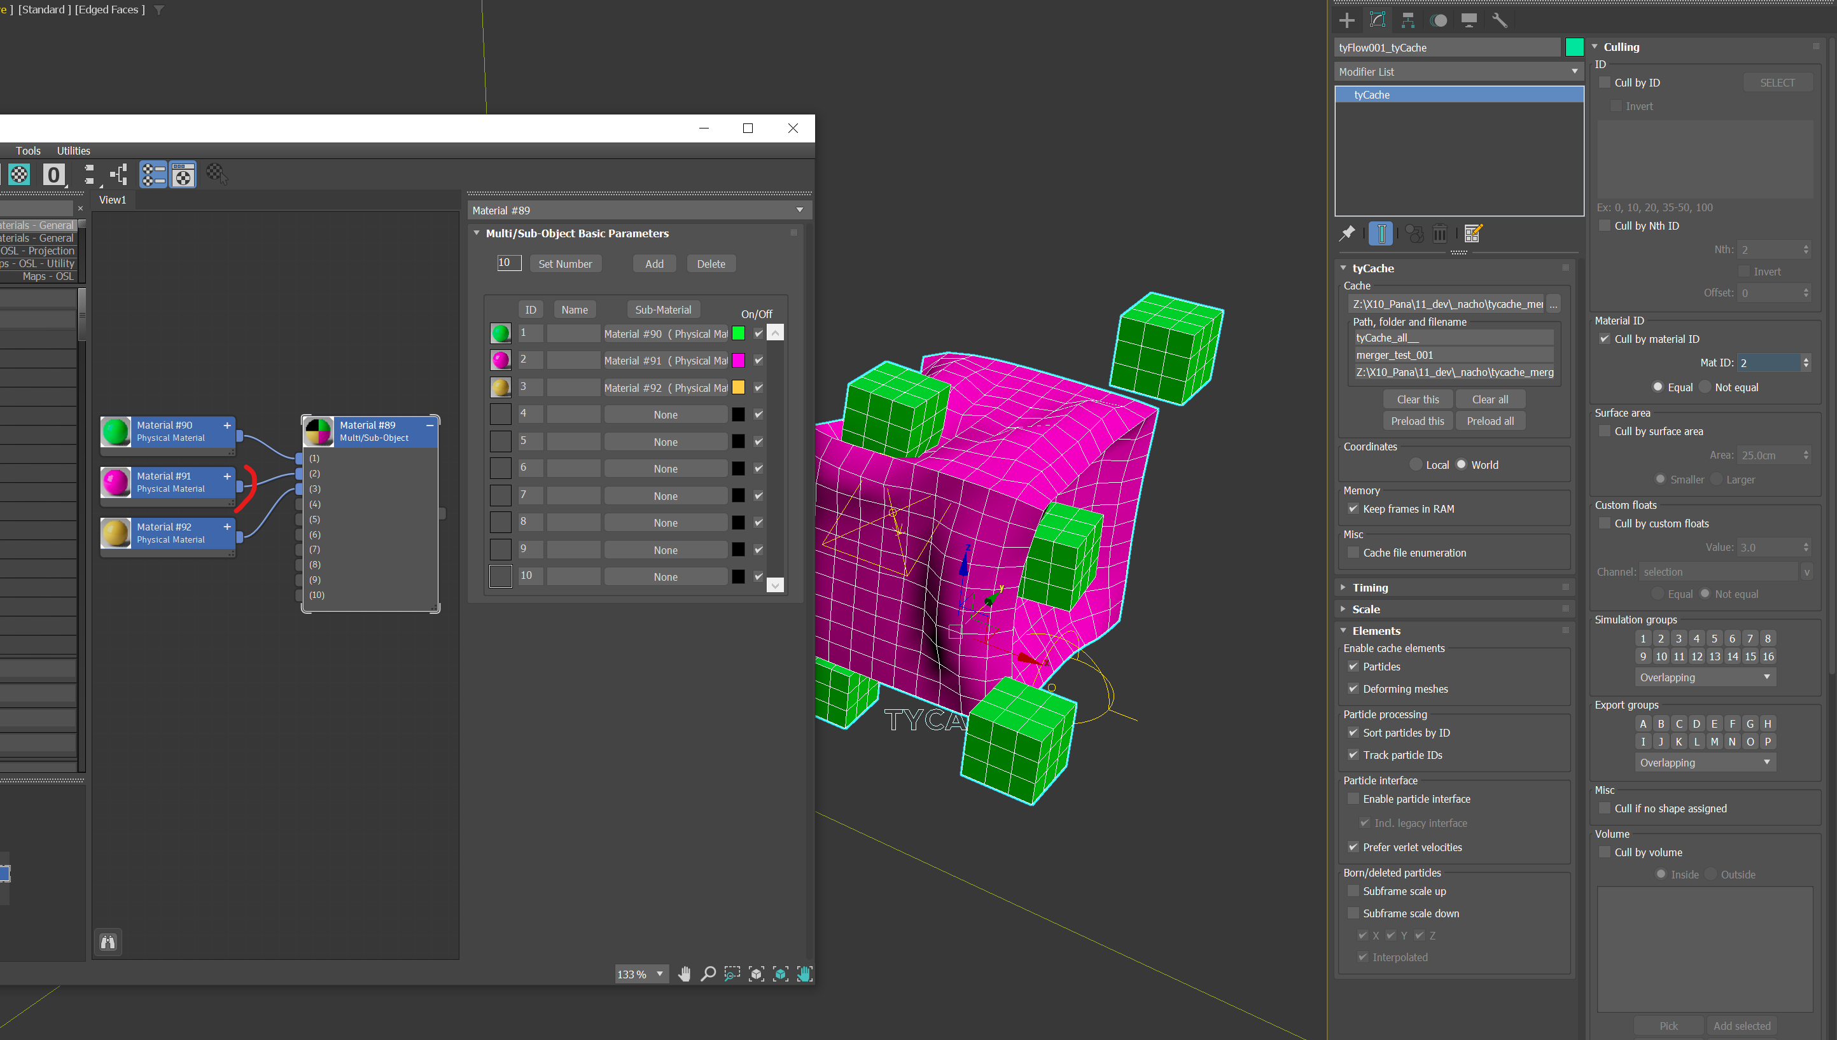Click the Preload this button

[x=1418, y=420]
